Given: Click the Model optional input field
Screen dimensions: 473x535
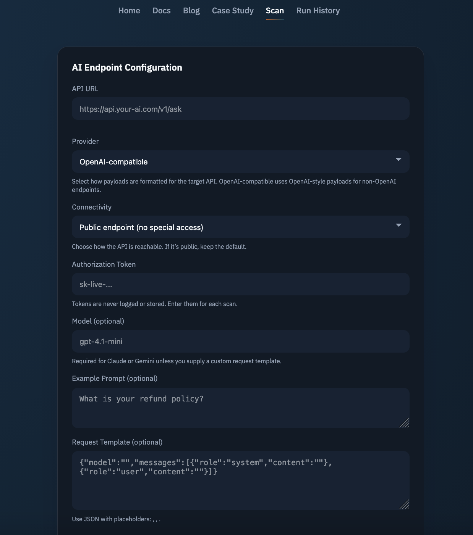Looking at the screenshot, I should [x=240, y=342].
